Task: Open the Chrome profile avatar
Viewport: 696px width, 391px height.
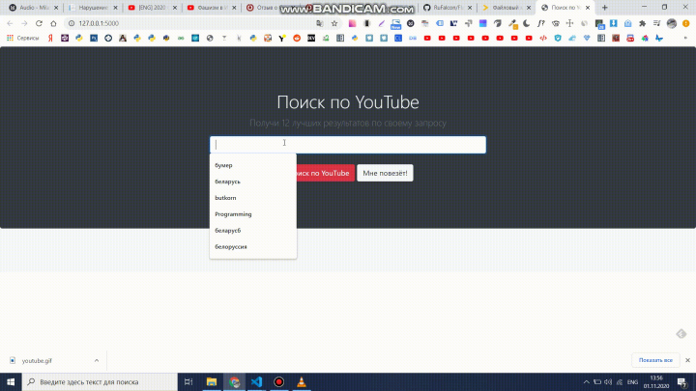Action: pyautogui.click(x=672, y=23)
